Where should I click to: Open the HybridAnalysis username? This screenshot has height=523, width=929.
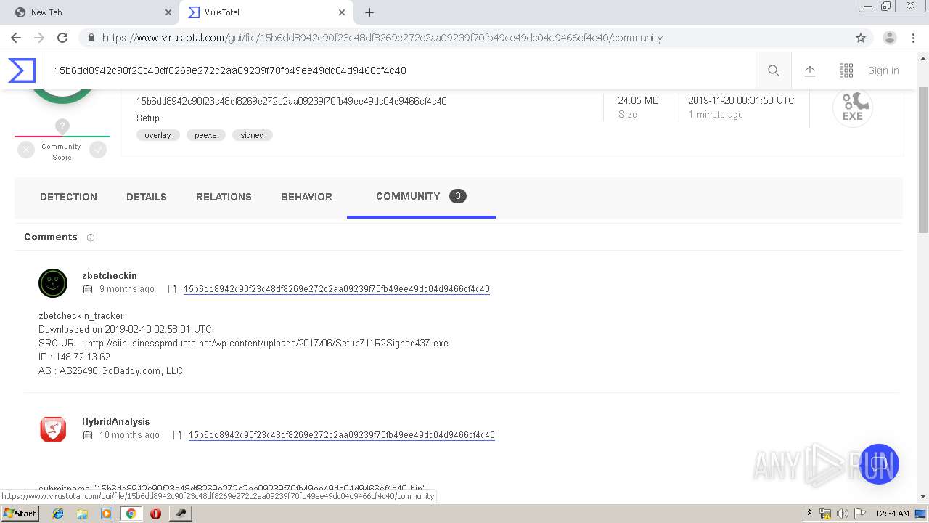tap(115, 422)
